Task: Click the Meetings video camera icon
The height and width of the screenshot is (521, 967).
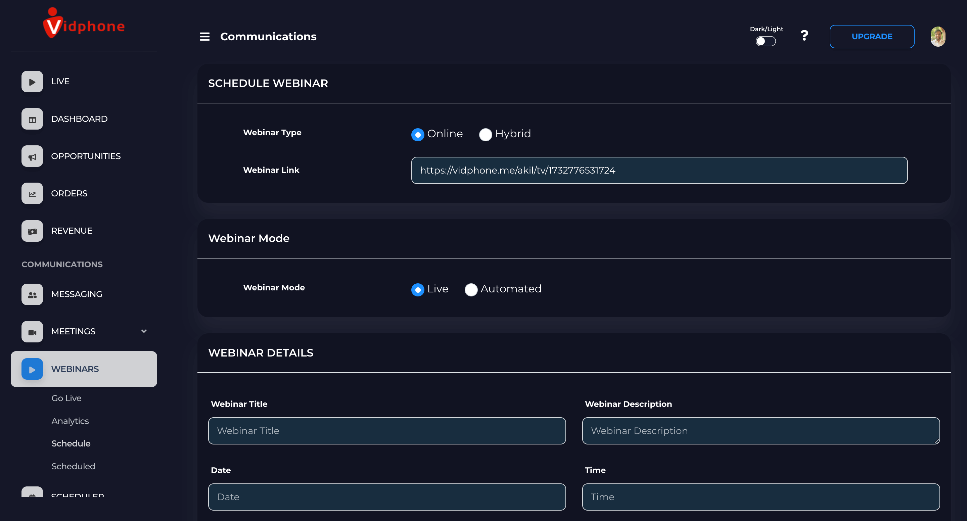Action: [x=32, y=331]
